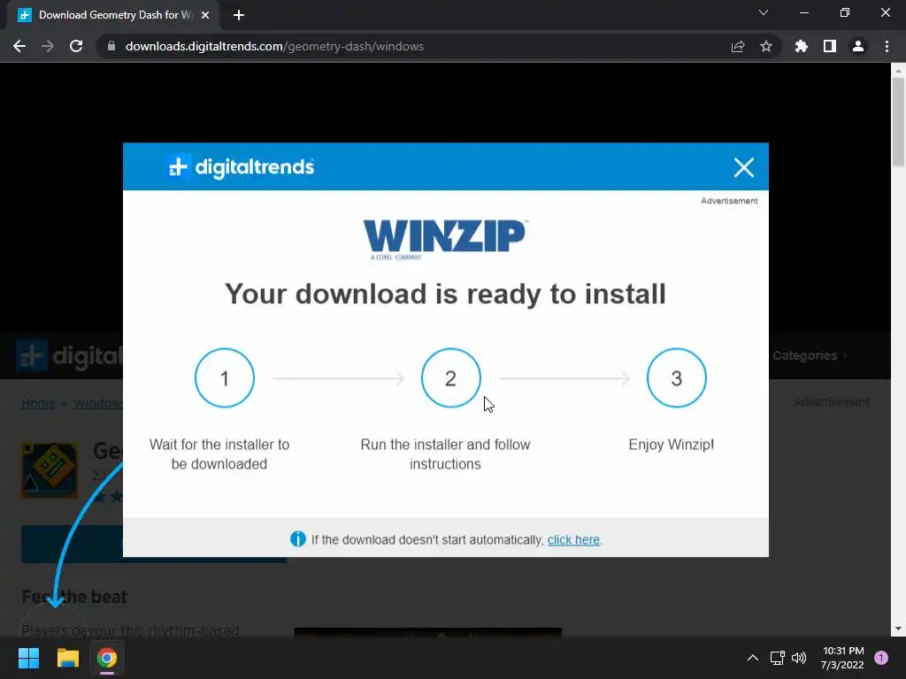Reload the current page
The width and height of the screenshot is (906, 679).
[x=76, y=46]
